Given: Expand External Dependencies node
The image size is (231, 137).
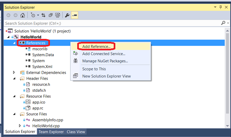Looking at the screenshot, I should (x=14, y=72).
